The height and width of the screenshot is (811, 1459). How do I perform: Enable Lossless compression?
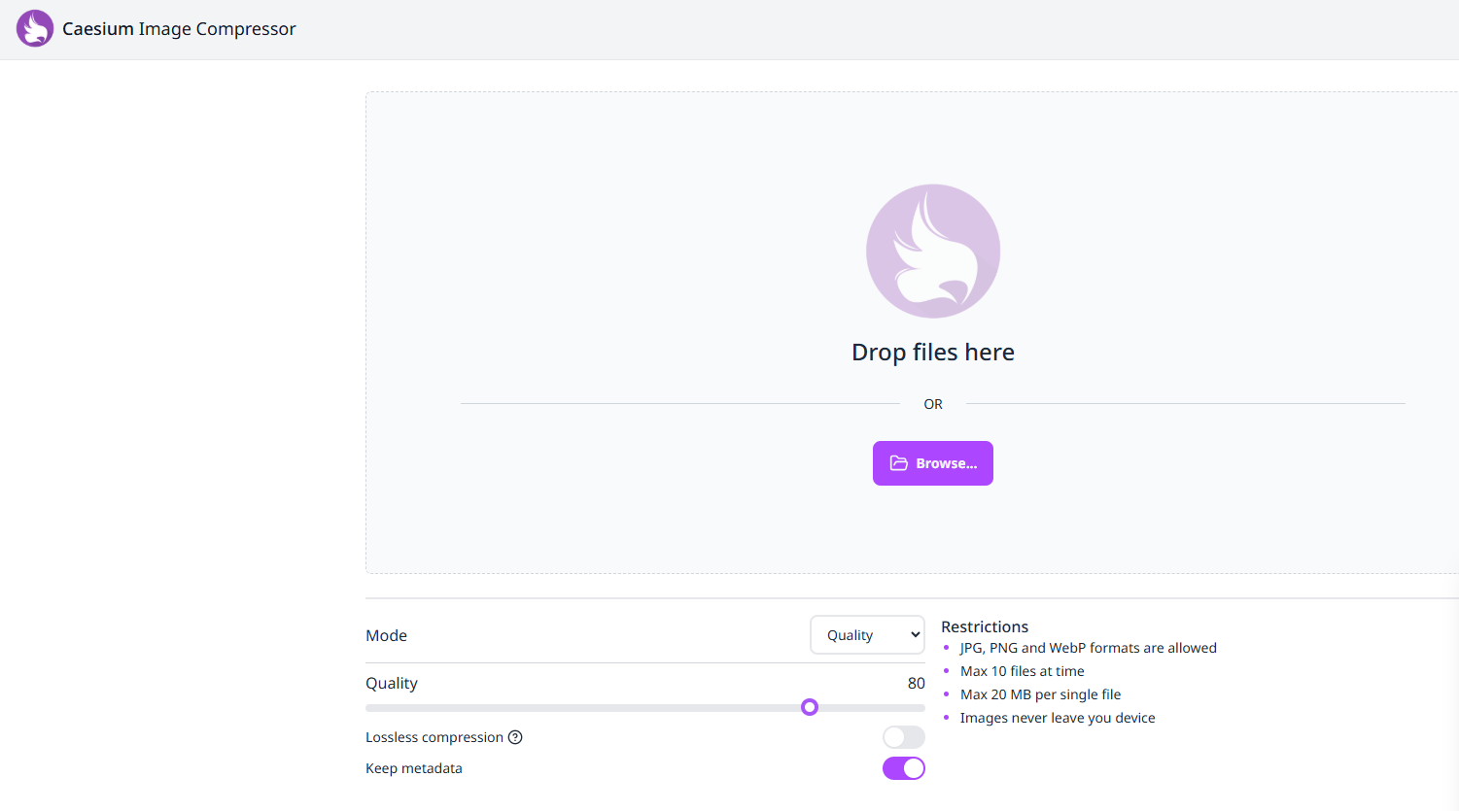tap(902, 737)
